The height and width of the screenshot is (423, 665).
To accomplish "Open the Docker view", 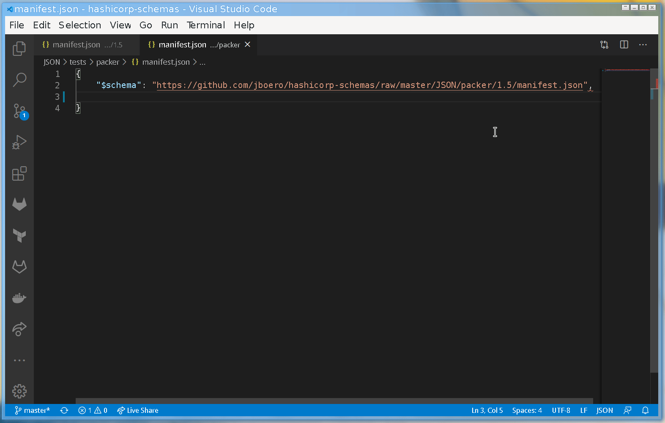I will tap(19, 298).
